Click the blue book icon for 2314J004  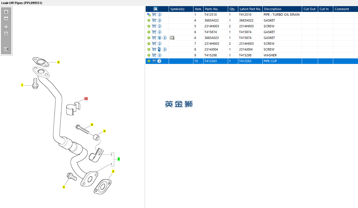point(159,49)
